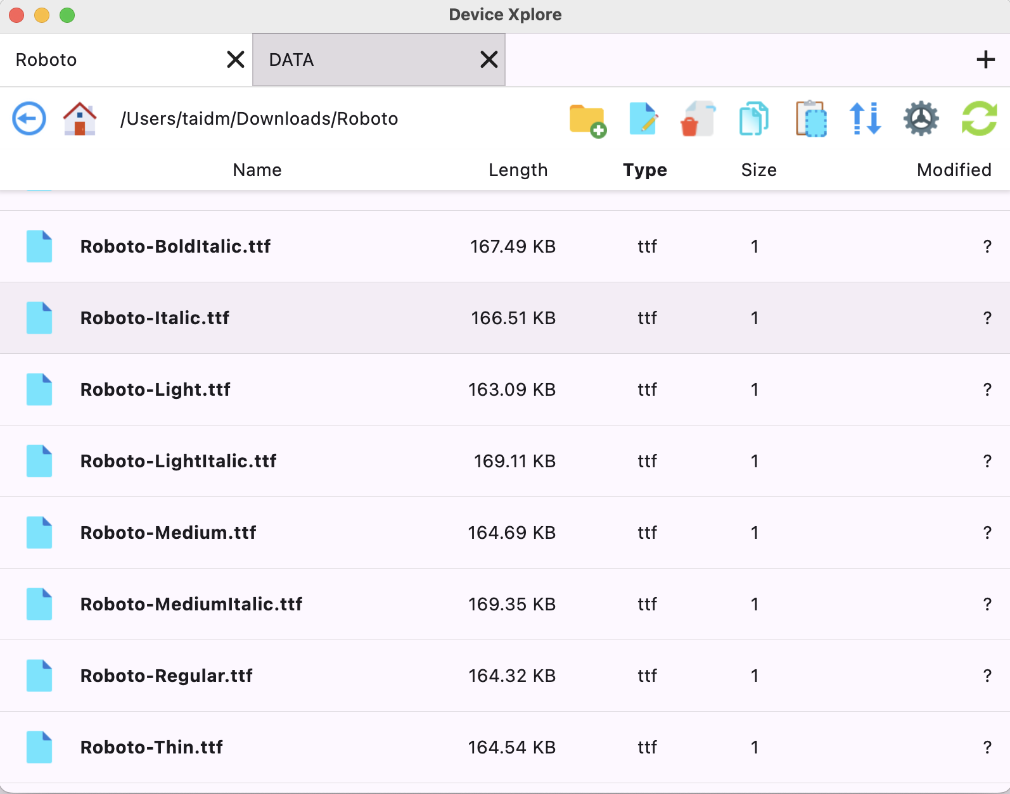Click file icon of Roboto-BoldItalic.ttf

pyautogui.click(x=39, y=246)
